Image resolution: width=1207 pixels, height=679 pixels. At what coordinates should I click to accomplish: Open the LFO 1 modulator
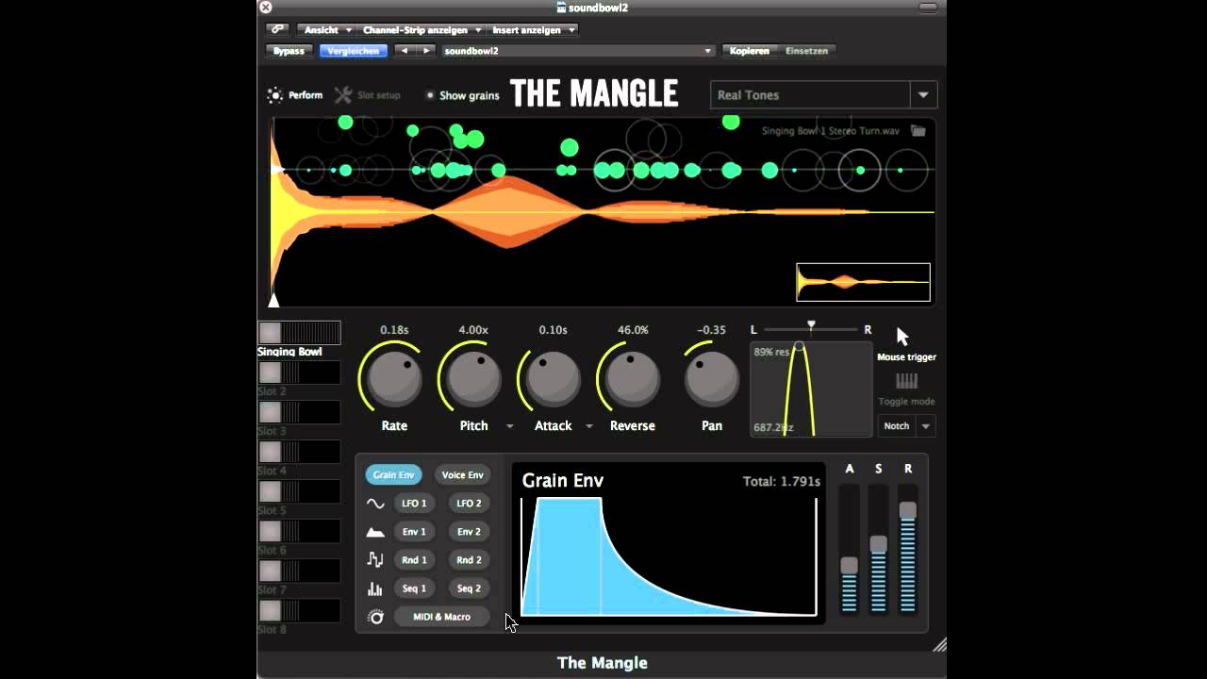414,504
